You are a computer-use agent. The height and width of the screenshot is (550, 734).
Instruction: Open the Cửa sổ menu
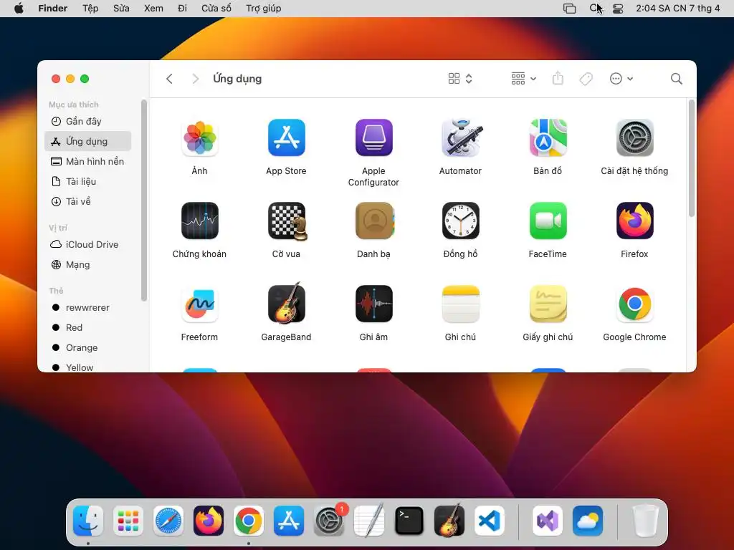[x=216, y=8]
